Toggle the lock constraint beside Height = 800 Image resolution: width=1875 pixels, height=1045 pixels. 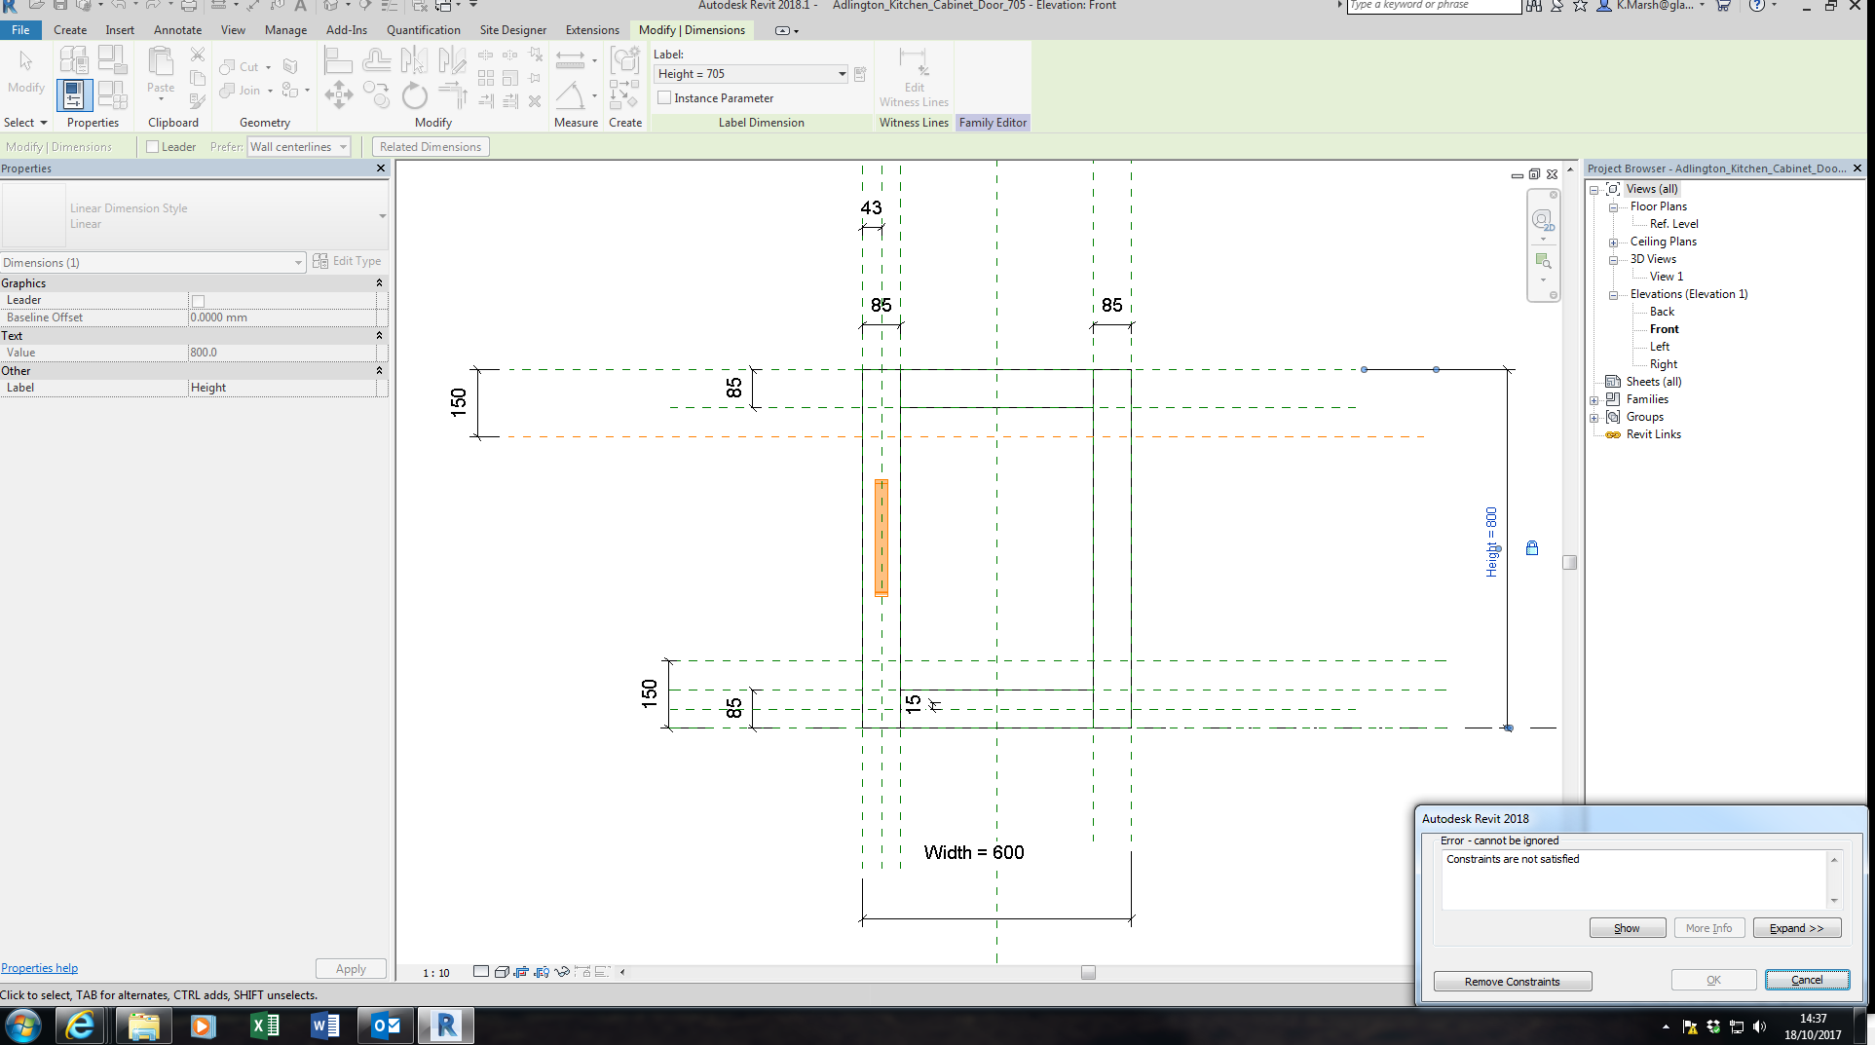(x=1532, y=547)
